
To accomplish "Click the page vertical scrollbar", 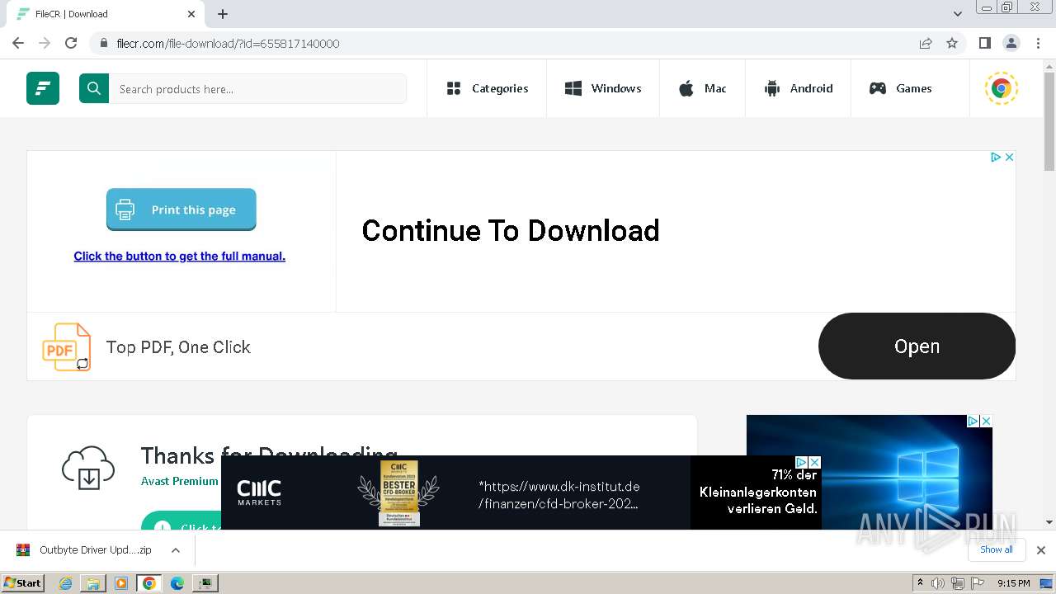I will [x=1049, y=121].
